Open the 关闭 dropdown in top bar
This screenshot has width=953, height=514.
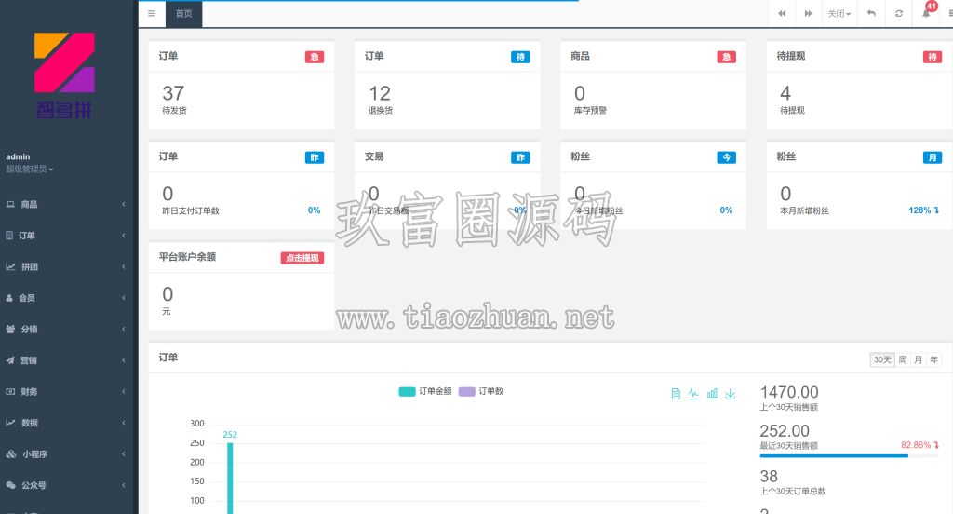coord(839,13)
